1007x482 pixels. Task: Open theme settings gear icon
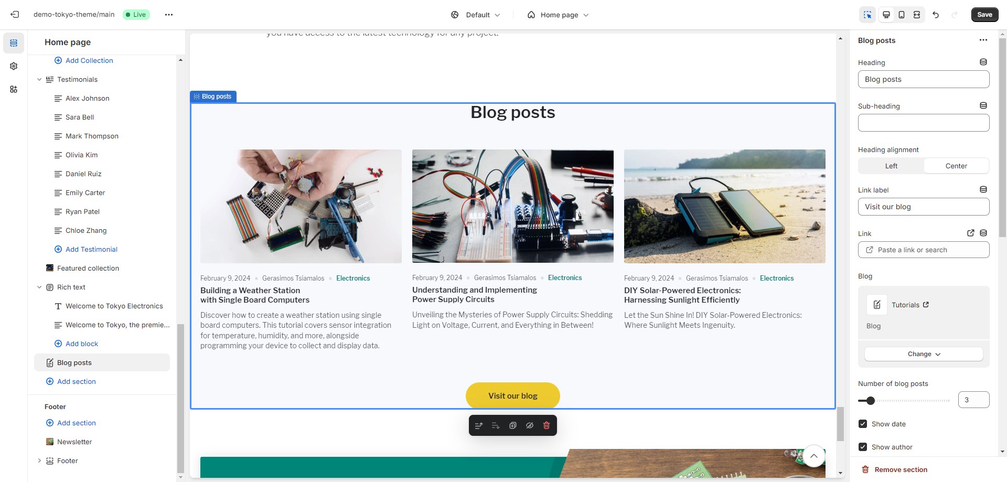pyautogui.click(x=14, y=66)
